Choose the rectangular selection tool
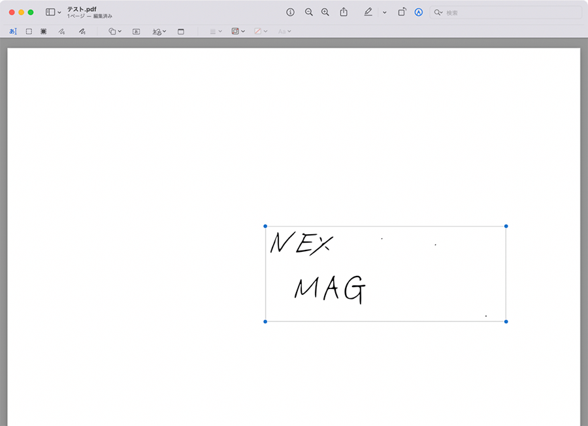The image size is (588, 426). tap(29, 31)
